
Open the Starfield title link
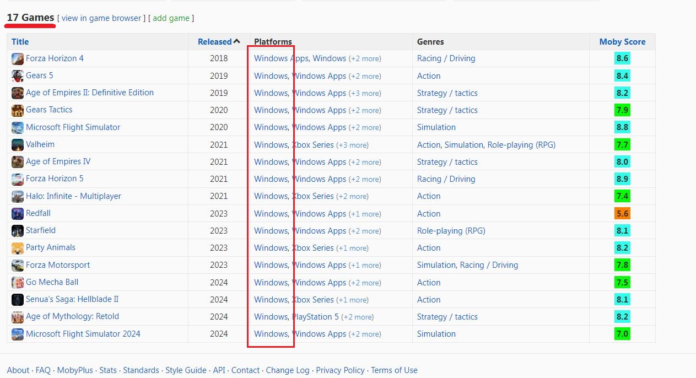41,230
